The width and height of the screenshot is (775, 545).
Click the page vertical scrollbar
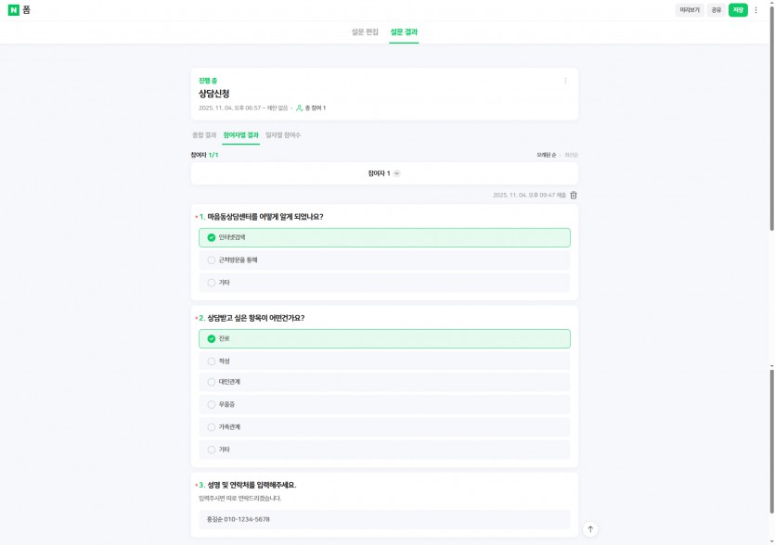point(770,278)
